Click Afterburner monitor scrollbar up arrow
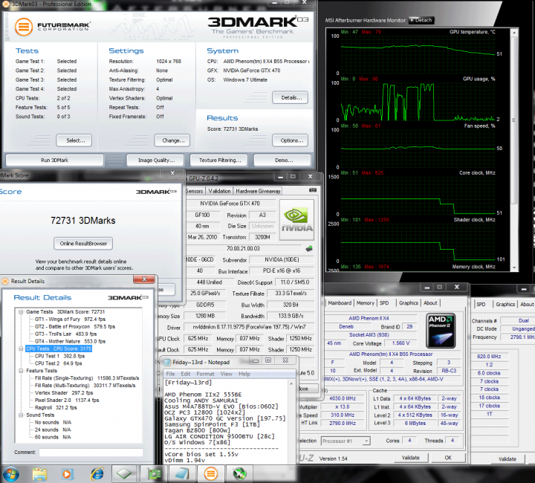The width and height of the screenshot is (535, 483). click(514, 33)
